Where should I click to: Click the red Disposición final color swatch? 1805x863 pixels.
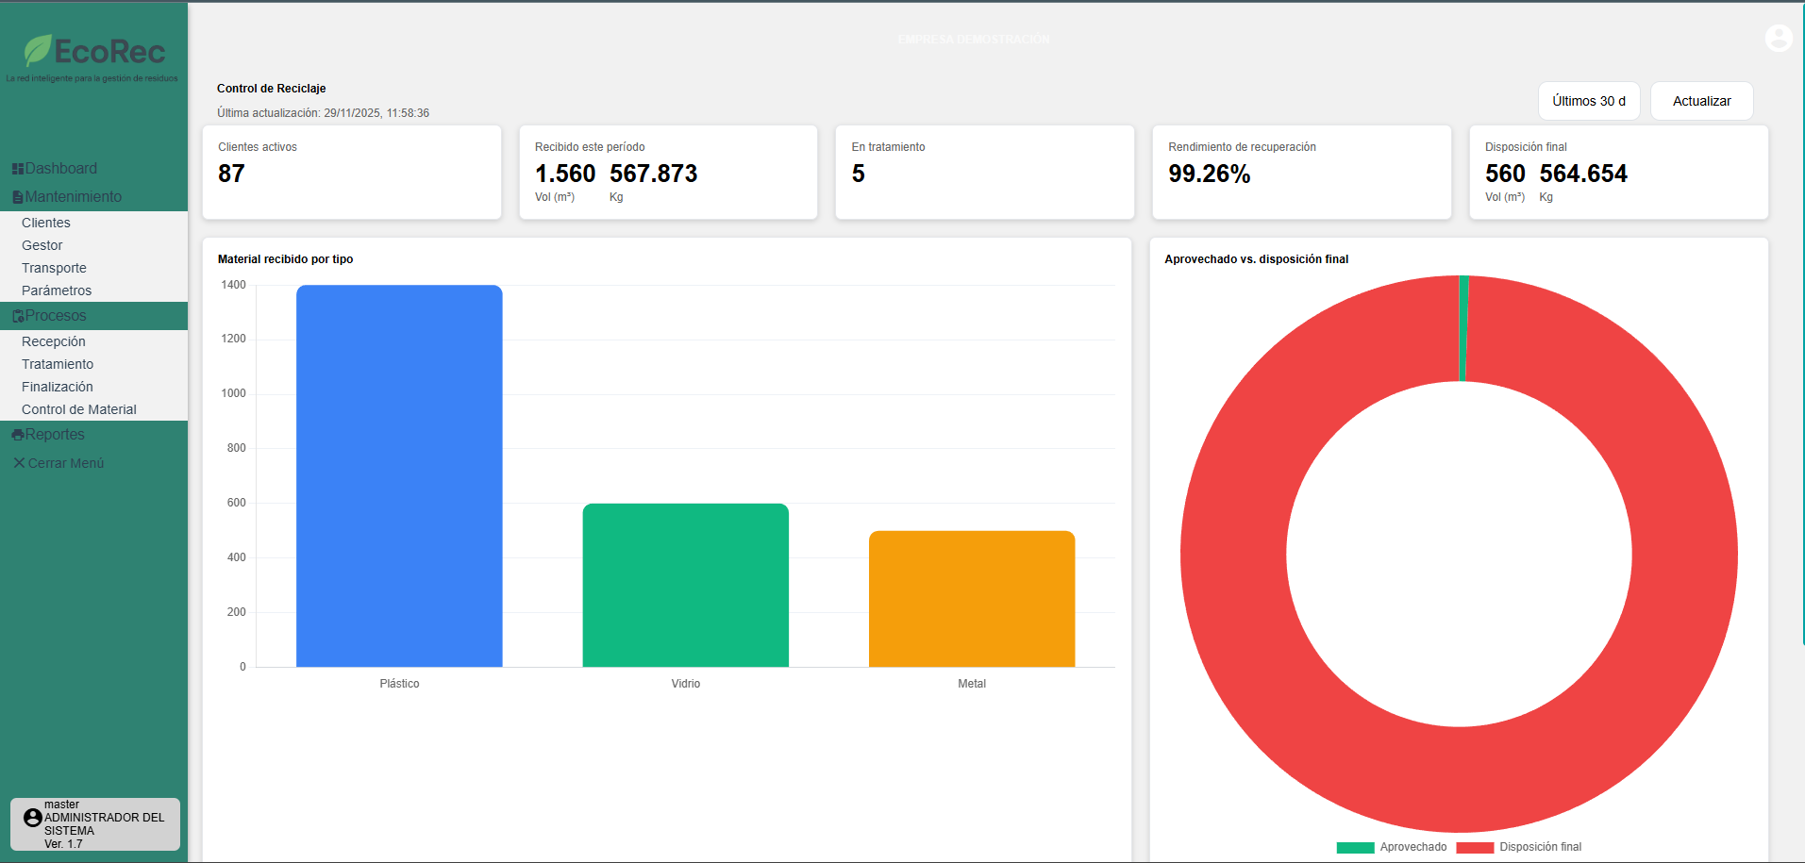coord(1477,846)
